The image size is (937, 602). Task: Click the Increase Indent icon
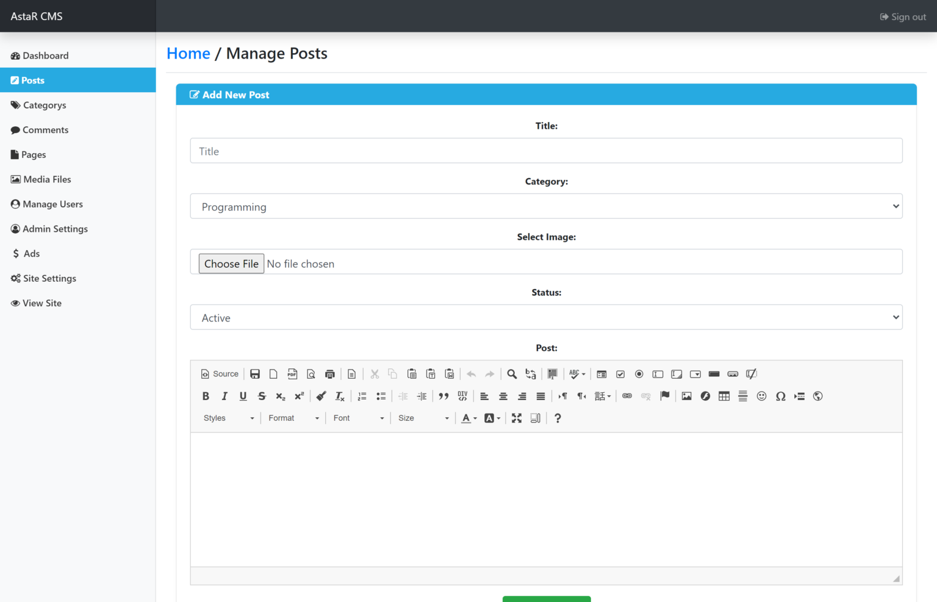point(422,396)
